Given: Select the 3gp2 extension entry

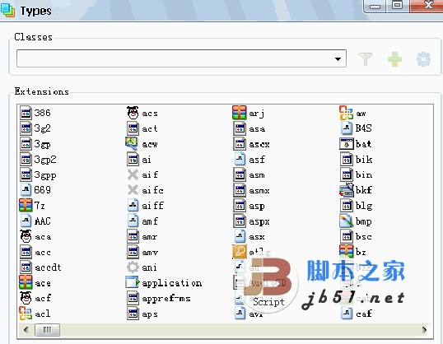Looking at the screenshot, I should tap(39, 160).
